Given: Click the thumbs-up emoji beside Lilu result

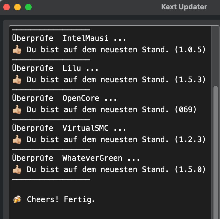Looking at the screenshot, I should pos(17,80).
